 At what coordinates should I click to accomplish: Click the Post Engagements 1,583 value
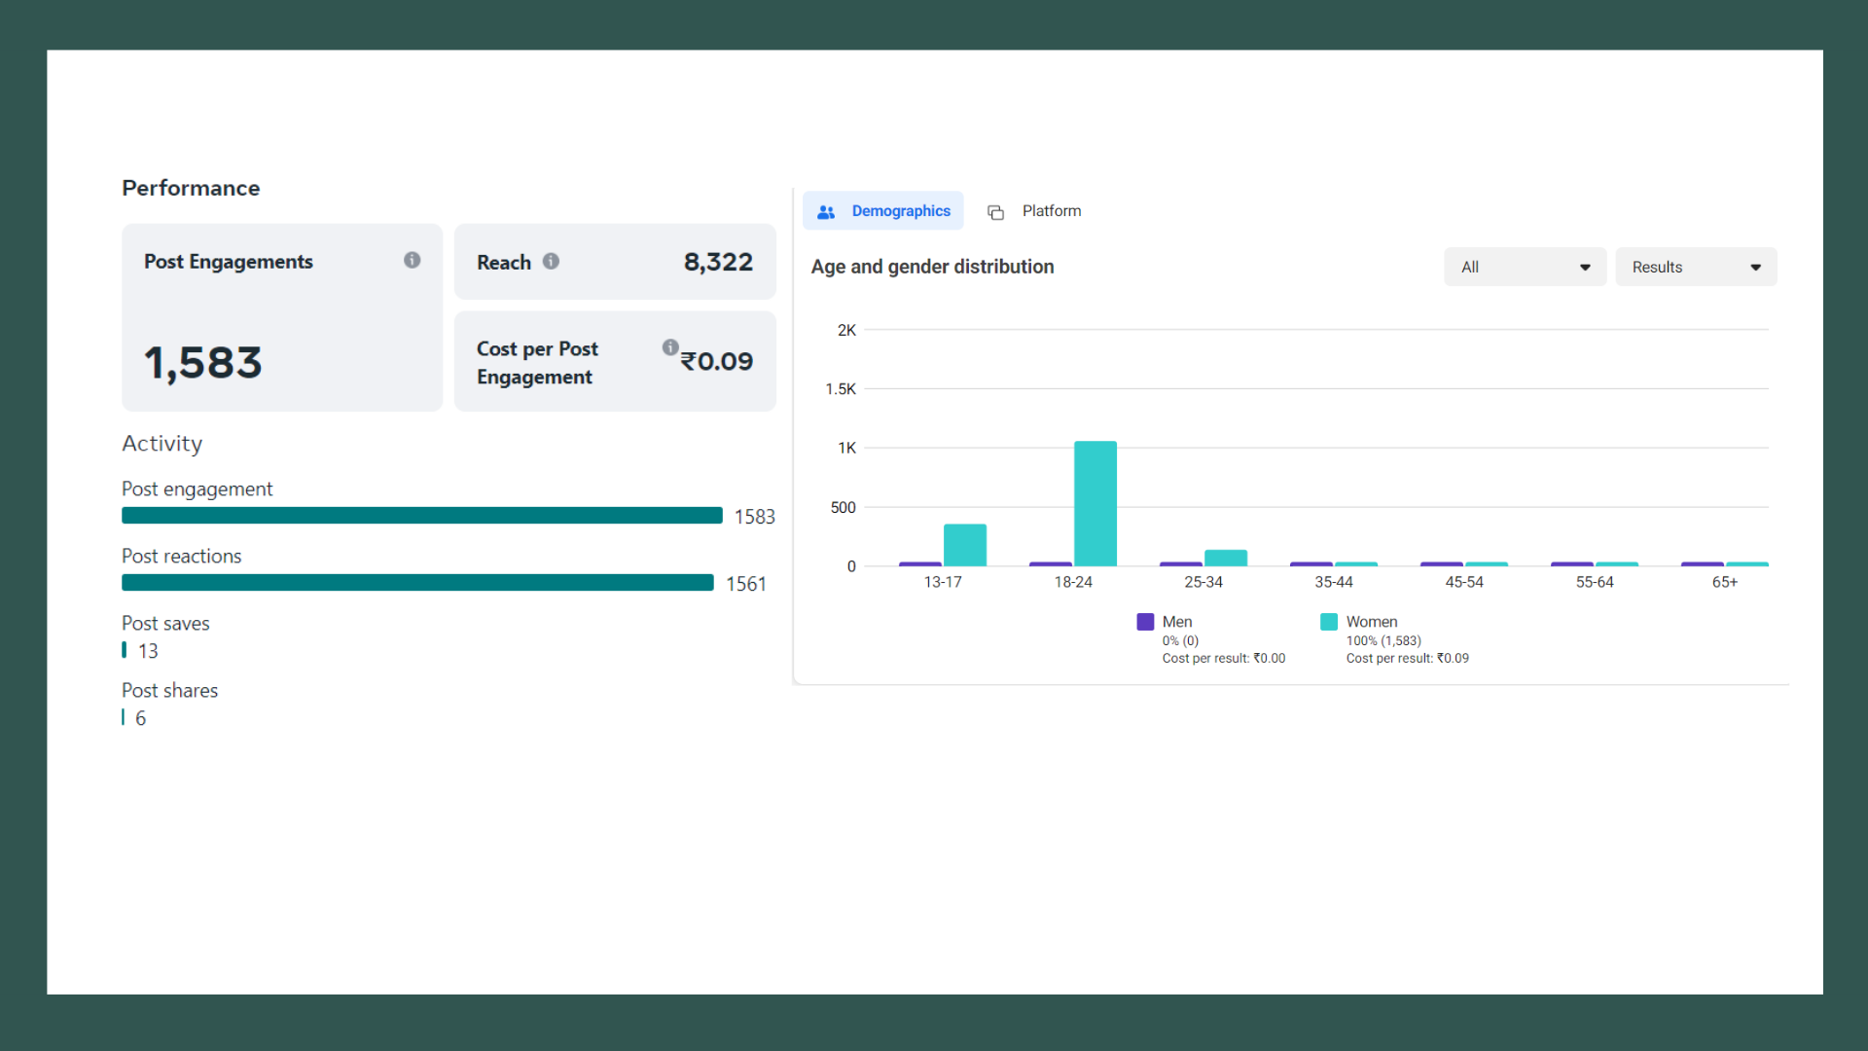click(x=203, y=363)
